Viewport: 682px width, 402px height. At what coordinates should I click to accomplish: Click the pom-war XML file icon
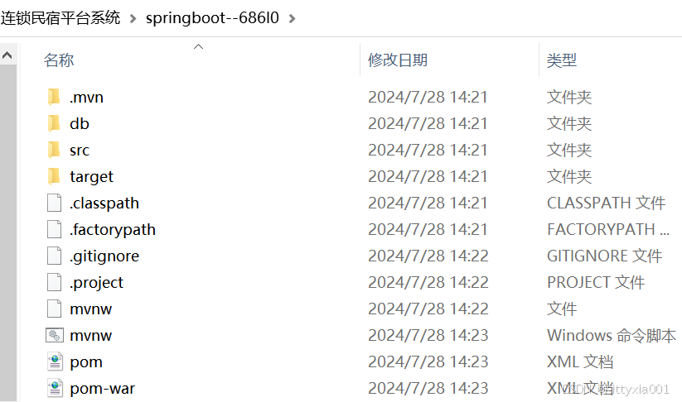click(x=55, y=388)
